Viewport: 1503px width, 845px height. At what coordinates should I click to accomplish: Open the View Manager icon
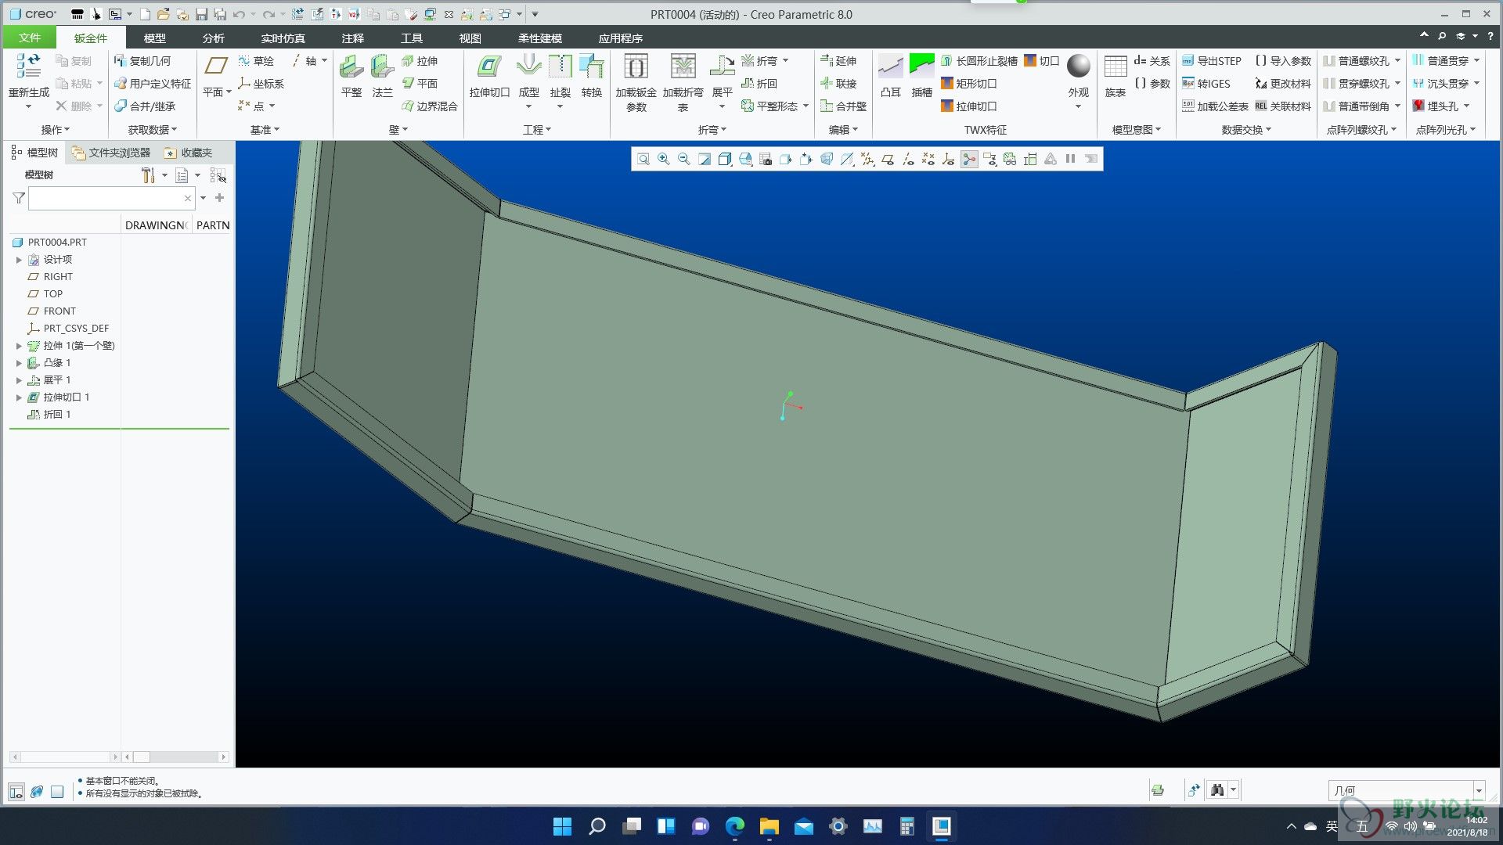(x=766, y=159)
